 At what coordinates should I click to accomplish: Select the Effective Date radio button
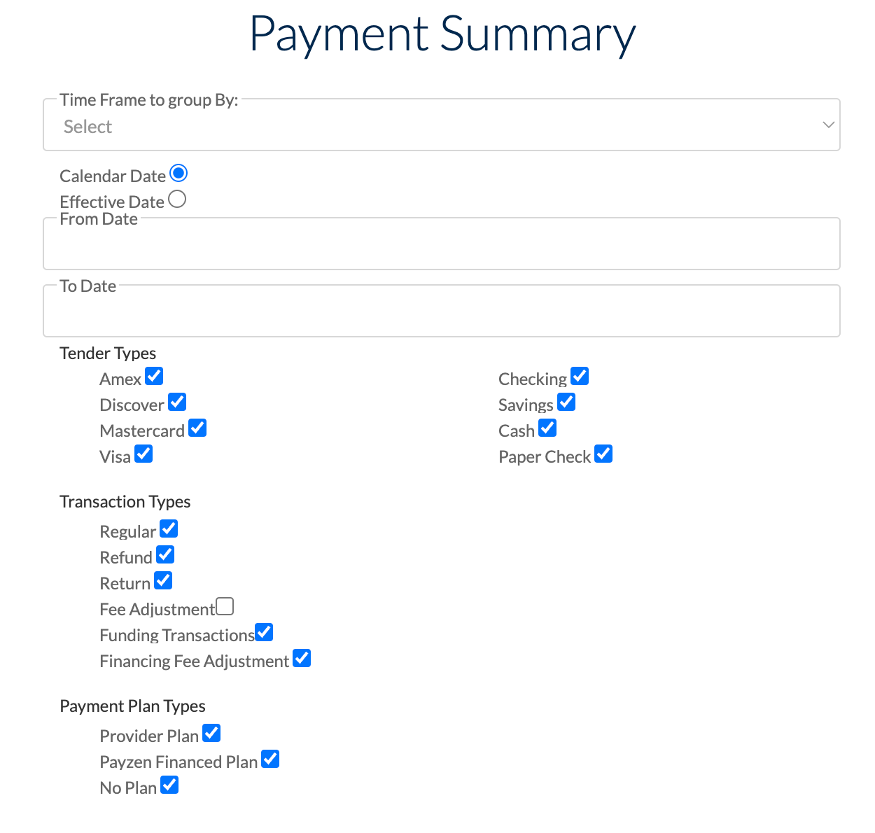(177, 199)
